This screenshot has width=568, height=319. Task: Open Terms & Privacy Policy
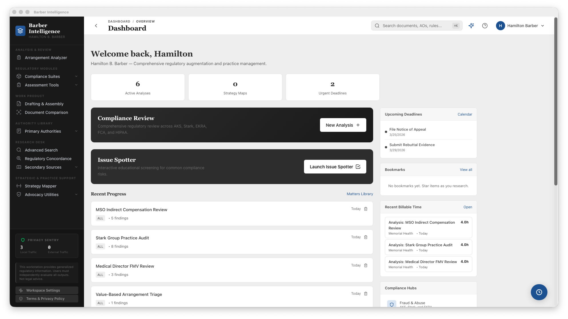coord(47,298)
